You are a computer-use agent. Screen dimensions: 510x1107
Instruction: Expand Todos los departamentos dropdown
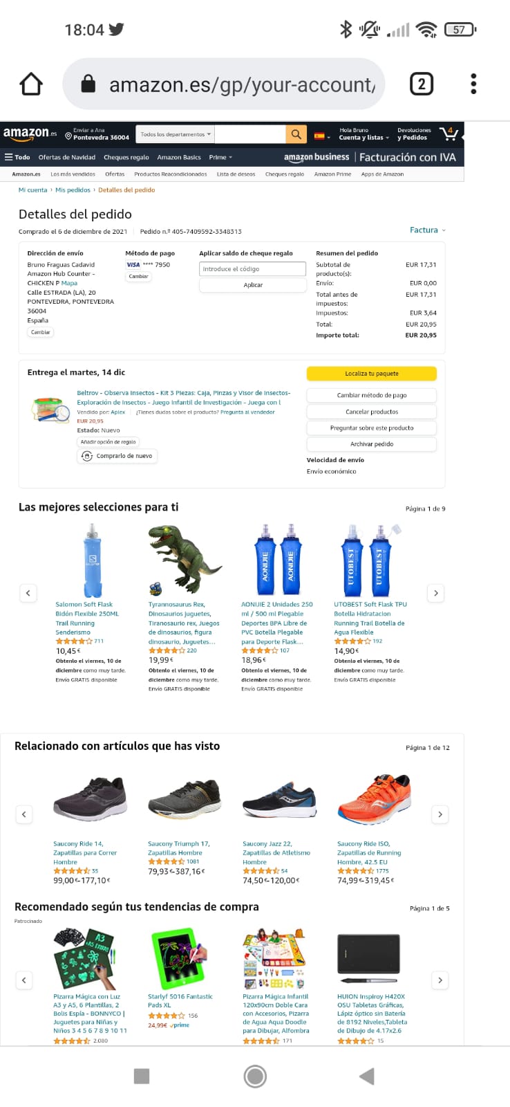point(176,134)
